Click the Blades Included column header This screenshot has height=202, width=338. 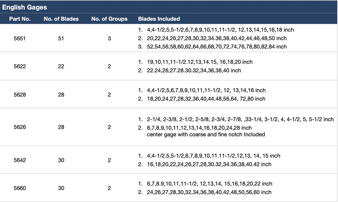tap(159, 19)
